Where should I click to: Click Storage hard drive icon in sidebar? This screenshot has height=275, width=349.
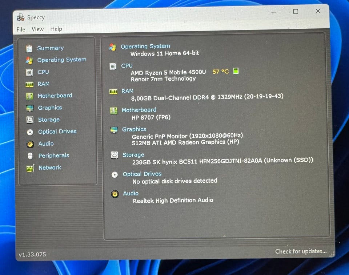(x=30, y=120)
